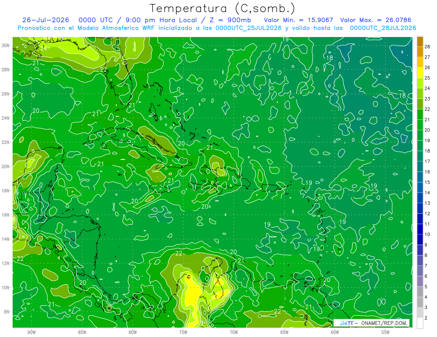Click yellow swatch between scale 25 and 26
The height and width of the screenshot is (337, 437).
[420, 73]
